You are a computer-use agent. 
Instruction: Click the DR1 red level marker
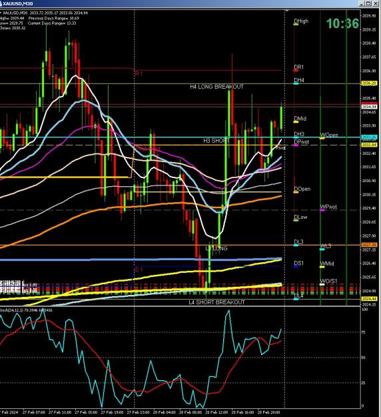(296, 71)
